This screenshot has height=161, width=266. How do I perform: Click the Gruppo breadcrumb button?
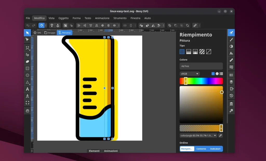pos(50,33)
